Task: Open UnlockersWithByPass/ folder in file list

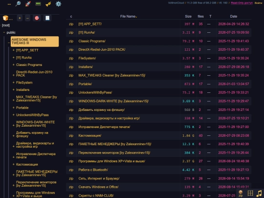Action: coord(95,92)
